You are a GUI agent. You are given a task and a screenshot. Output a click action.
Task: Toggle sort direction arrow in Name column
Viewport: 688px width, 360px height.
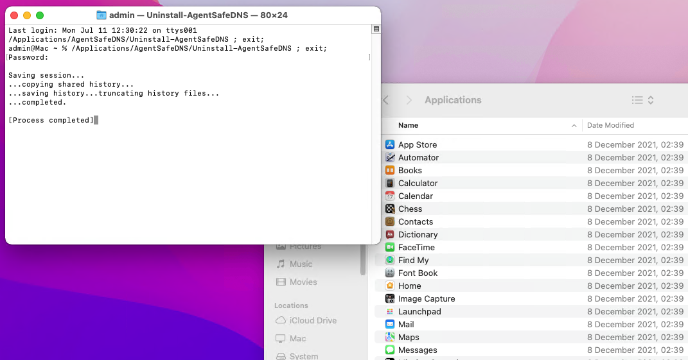[x=574, y=125]
